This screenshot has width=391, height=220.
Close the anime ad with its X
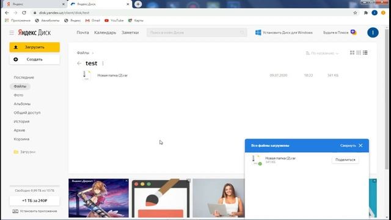[x=126, y=181]
